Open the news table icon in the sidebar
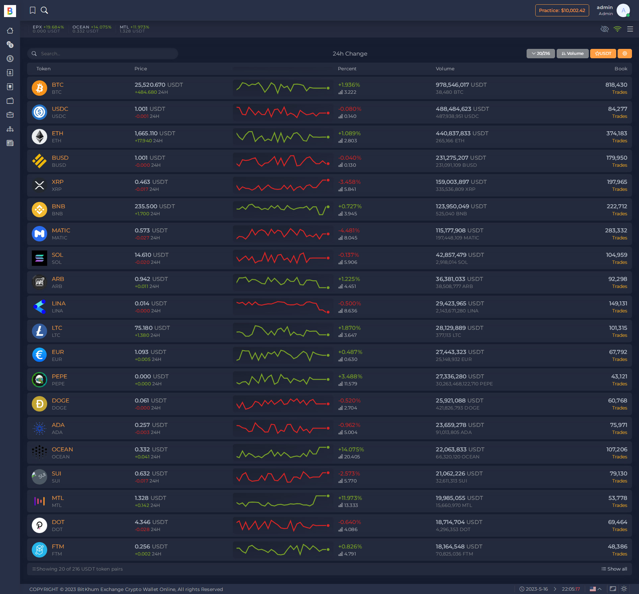The width and height of the screenshot is (639, 594). [10, 143]
